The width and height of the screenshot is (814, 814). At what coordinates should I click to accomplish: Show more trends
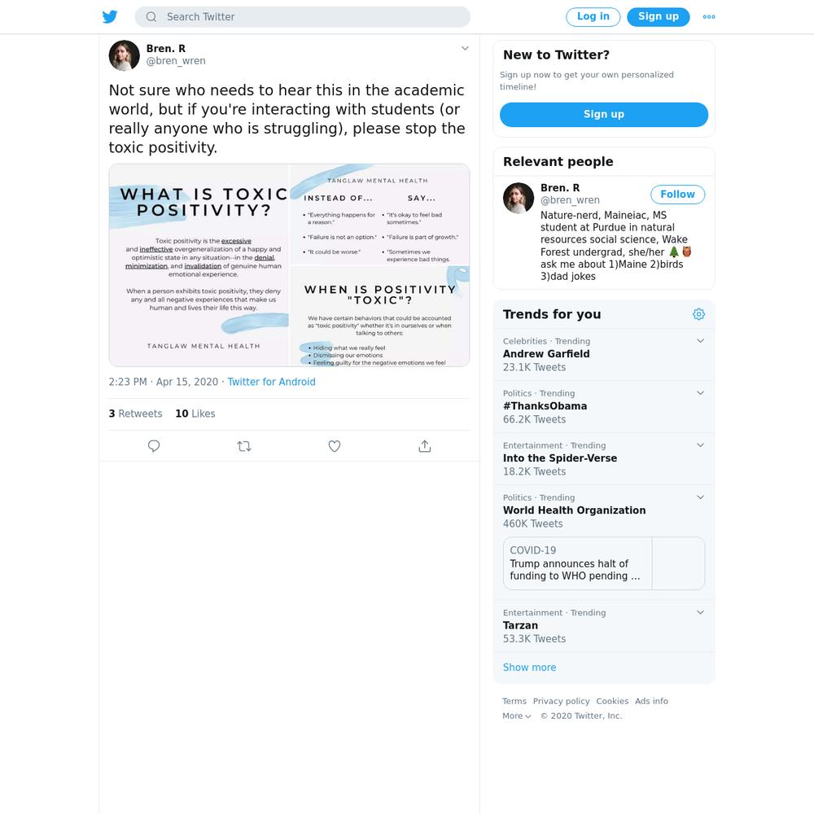coord(530,667)
